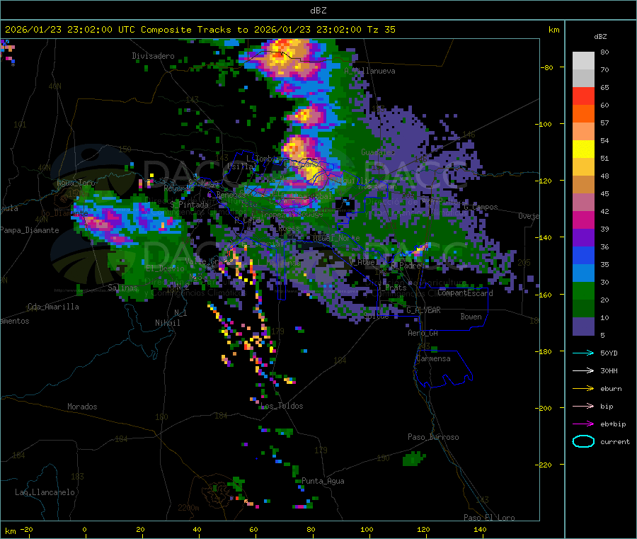Click the '140' km tick on bottom axis

point(480,529)
